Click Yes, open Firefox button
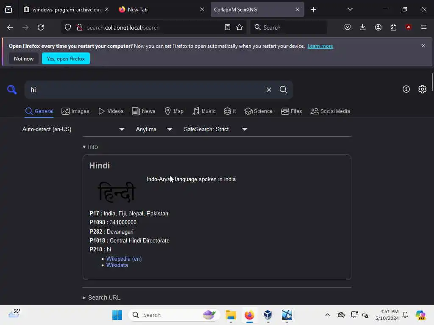Image resolution: width=434 pixels, height=325 pixels. tap(66, 58)
